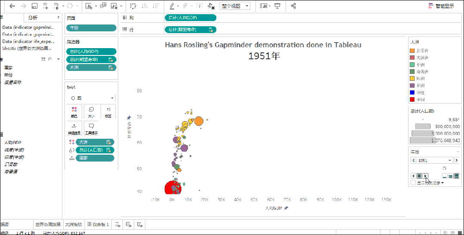Click the 详细信息 detail mark button

[x=74, y=128]
